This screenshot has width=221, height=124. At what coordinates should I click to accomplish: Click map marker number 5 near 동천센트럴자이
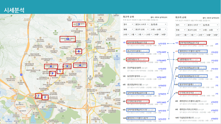click(x=79, y=24)
